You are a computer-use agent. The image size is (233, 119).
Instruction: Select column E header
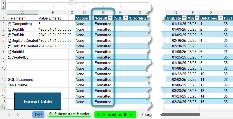pyautogui.click(x=103, y=13)
